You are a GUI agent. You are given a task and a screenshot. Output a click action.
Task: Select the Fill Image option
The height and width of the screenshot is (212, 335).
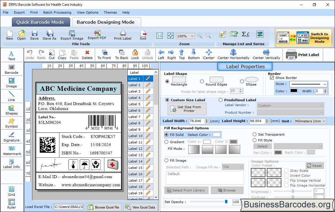click(x=166, y=161)
